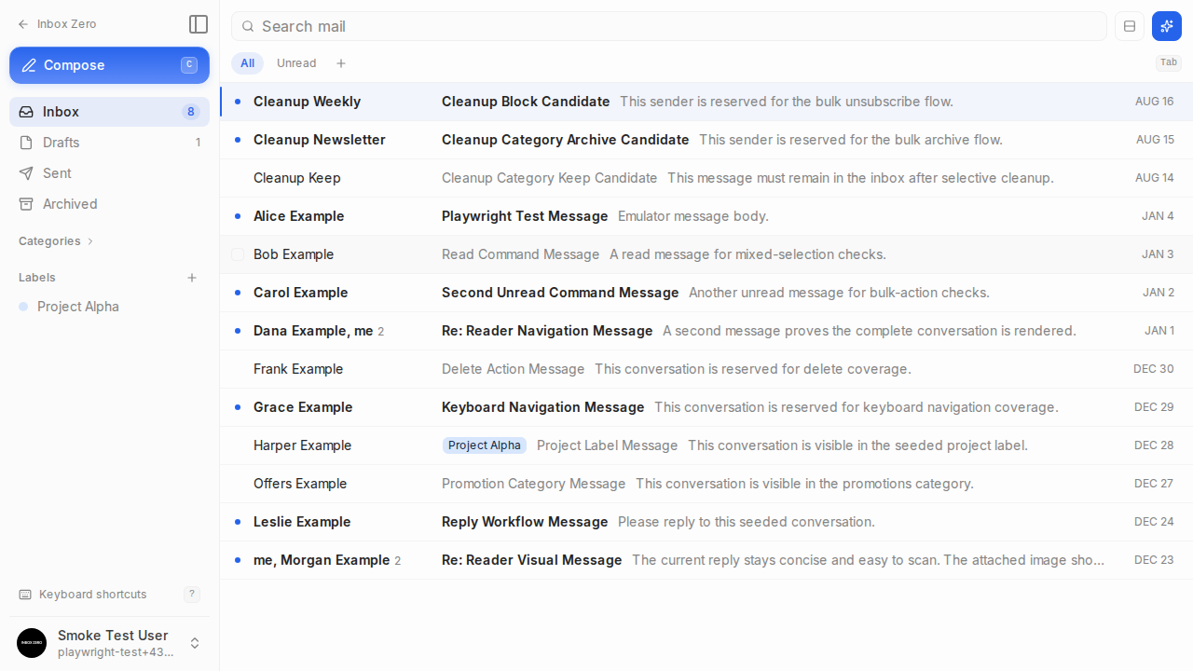Open the AI sparkle assistant button
Viewport: 1193px width, 671px height.
click(1167, 26)
